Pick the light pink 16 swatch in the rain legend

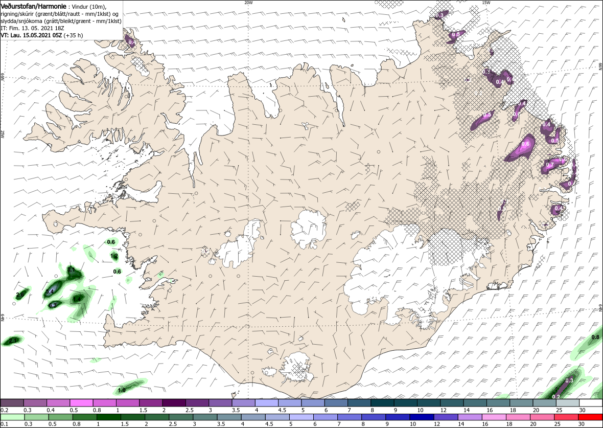pos(494,417)
